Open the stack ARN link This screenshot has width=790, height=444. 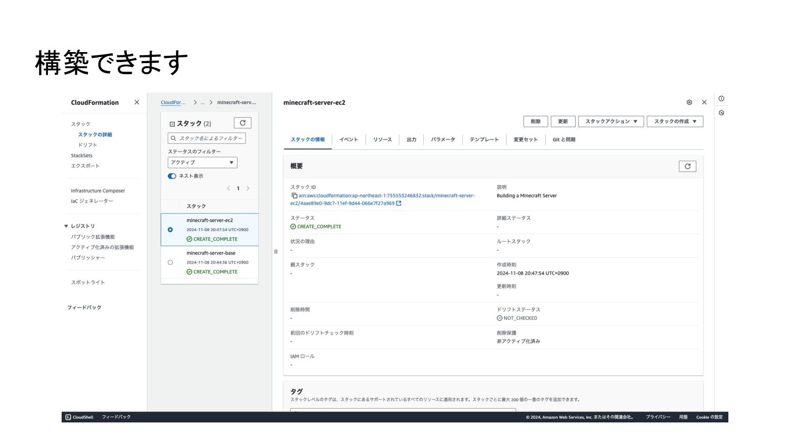[382, 199]
